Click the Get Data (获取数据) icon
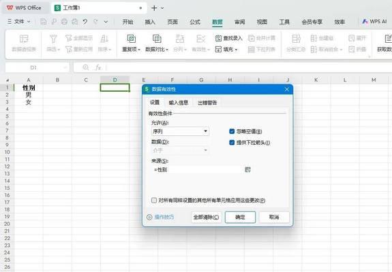The height and width of the screenshot is (272, 392). (x=388, y=39)
